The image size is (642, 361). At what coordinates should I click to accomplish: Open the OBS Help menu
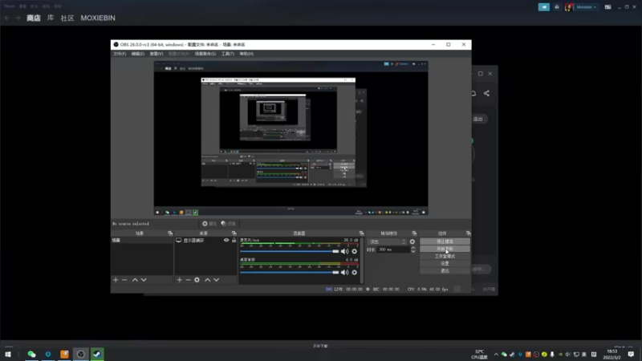246,54
